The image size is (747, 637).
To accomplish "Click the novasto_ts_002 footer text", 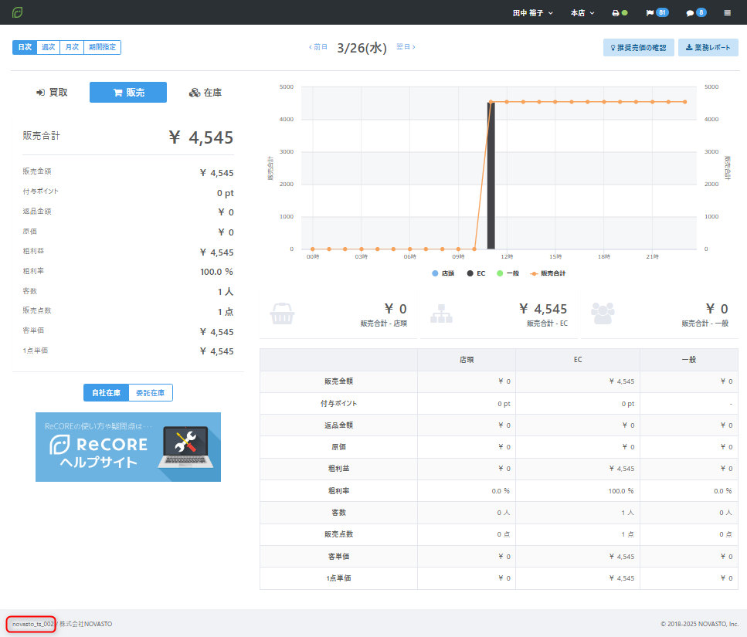I will point(32,624).
